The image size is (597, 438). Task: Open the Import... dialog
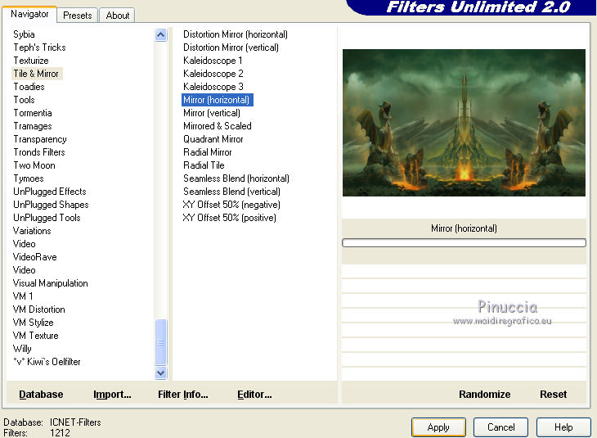tap(112, 394)
